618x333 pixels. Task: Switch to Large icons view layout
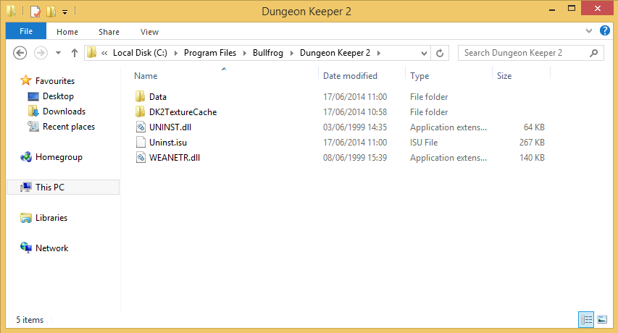click(601, 319)
